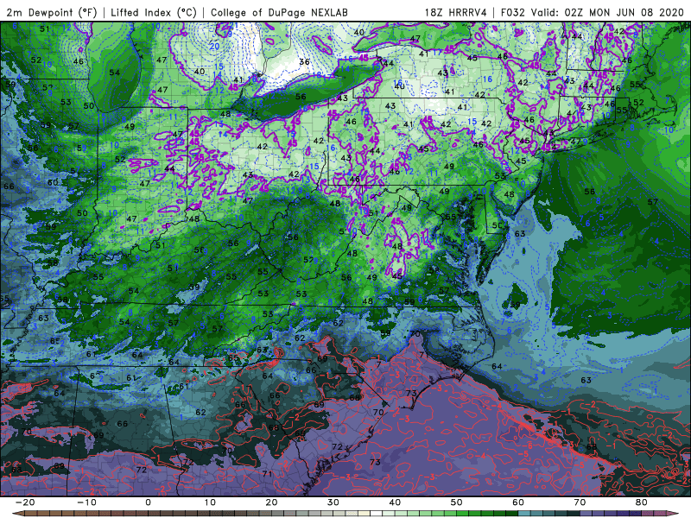Click the "80" color scale label
The image size is (691, 518).
point(642,502)
